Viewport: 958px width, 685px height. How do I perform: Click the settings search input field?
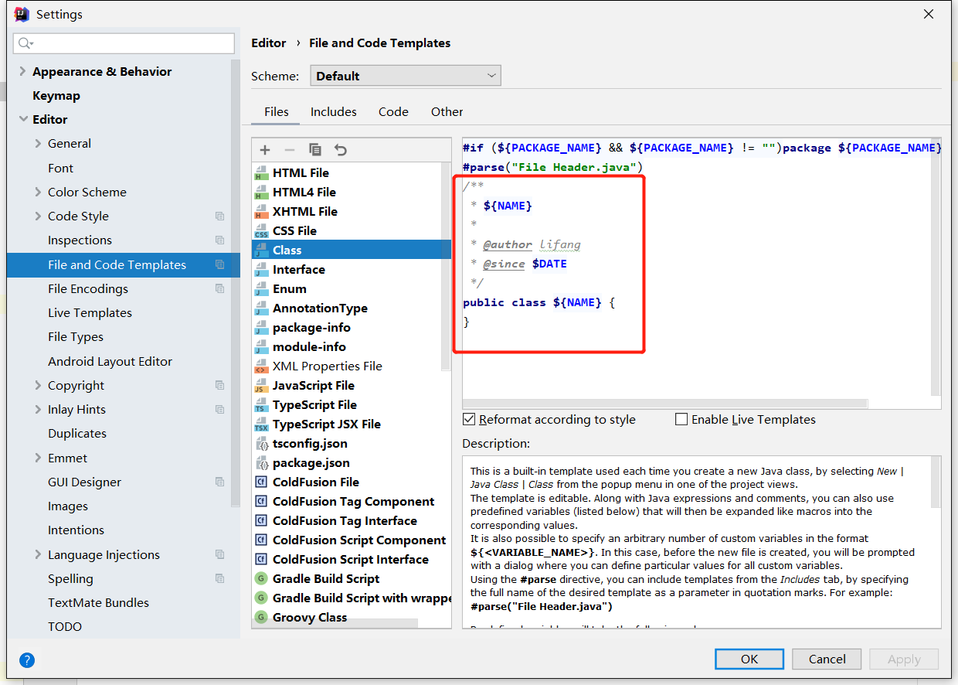click(124, 43)
